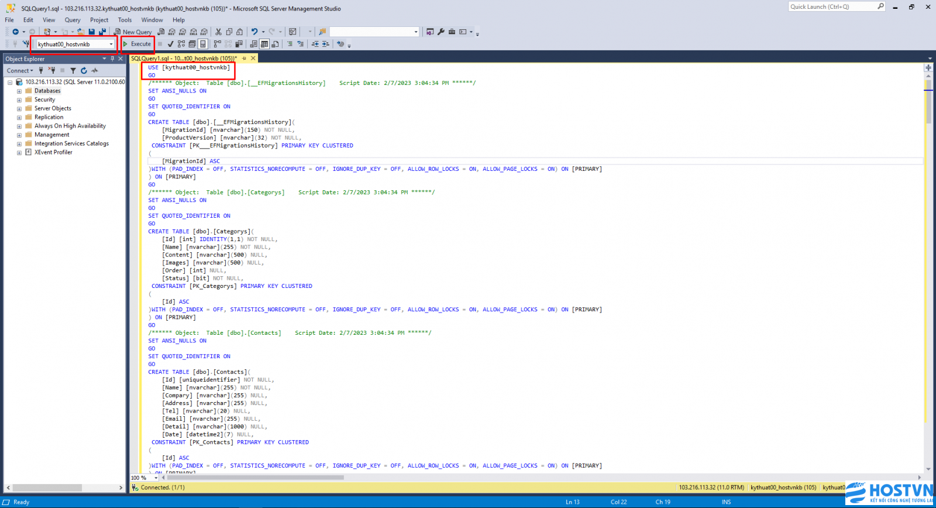Viewport: 936px width, 508px height.
Task: Click the navigate Back arrow icon
Action: click(x=15, y=32)
